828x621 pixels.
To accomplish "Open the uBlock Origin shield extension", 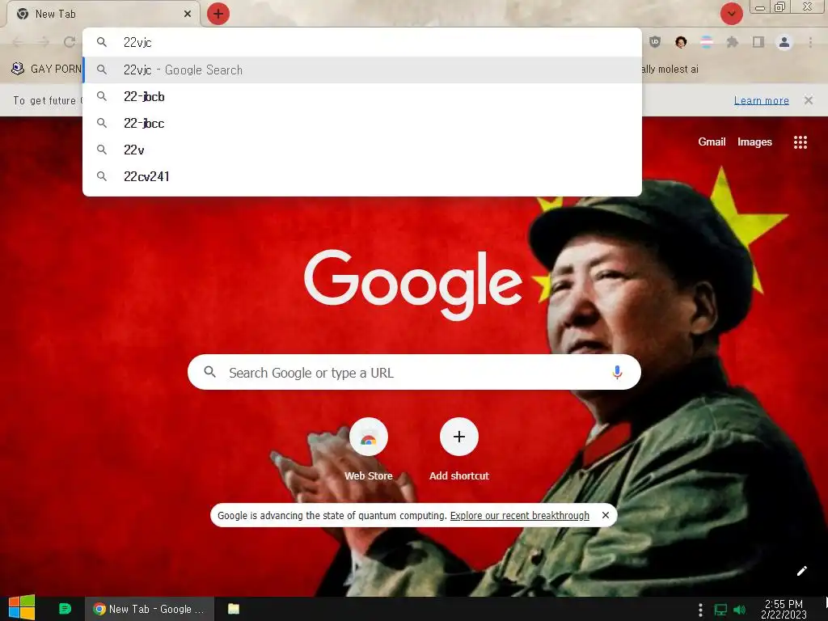I will pos(655,42).
